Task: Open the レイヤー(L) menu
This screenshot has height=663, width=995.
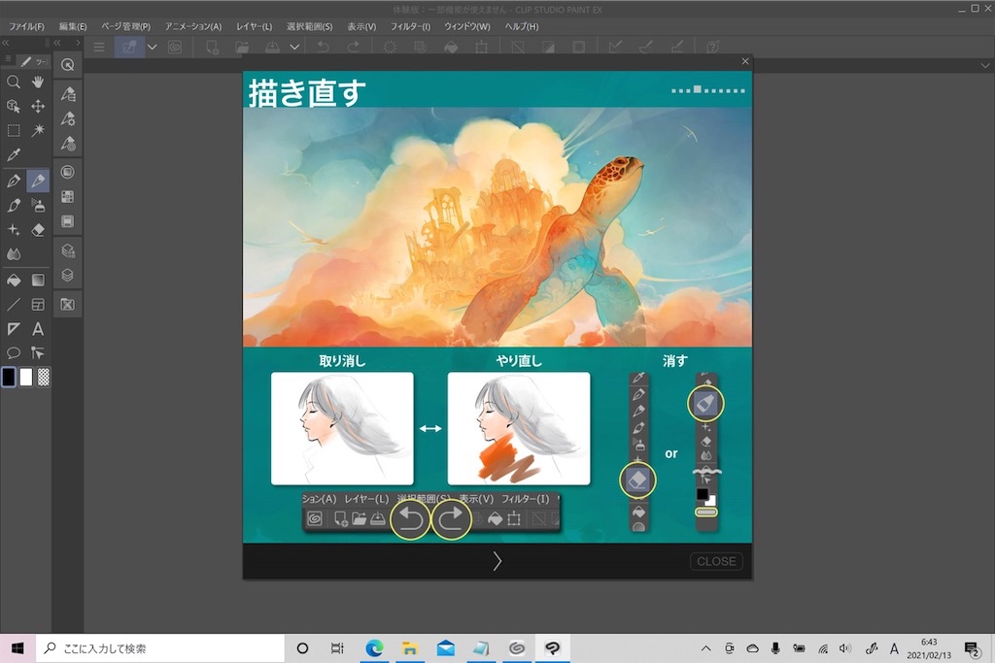Action: click(x=254, y=26)
